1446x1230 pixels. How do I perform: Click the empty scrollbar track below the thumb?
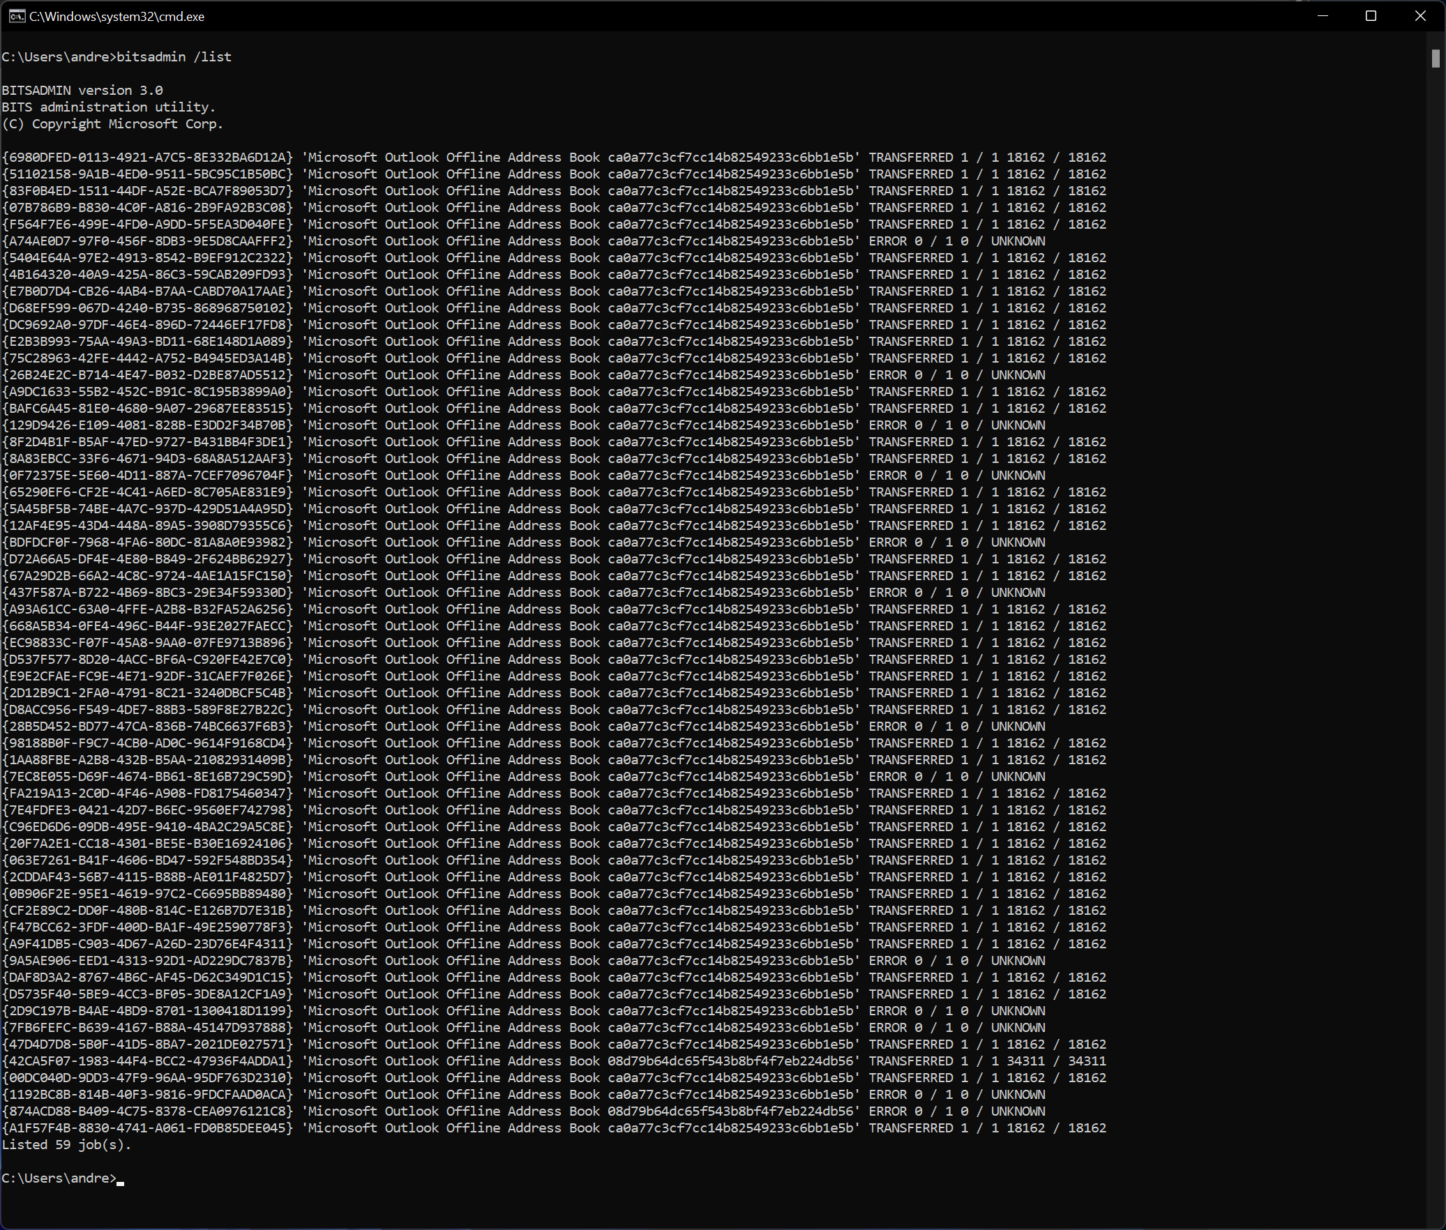pos(1435,628)
